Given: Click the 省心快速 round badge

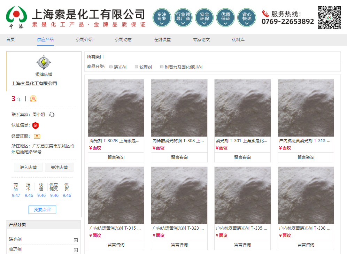Looking at the screenshot, I should pos(247,17).
